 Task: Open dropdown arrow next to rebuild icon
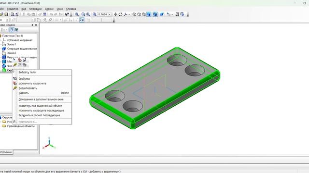pos(172,14)
